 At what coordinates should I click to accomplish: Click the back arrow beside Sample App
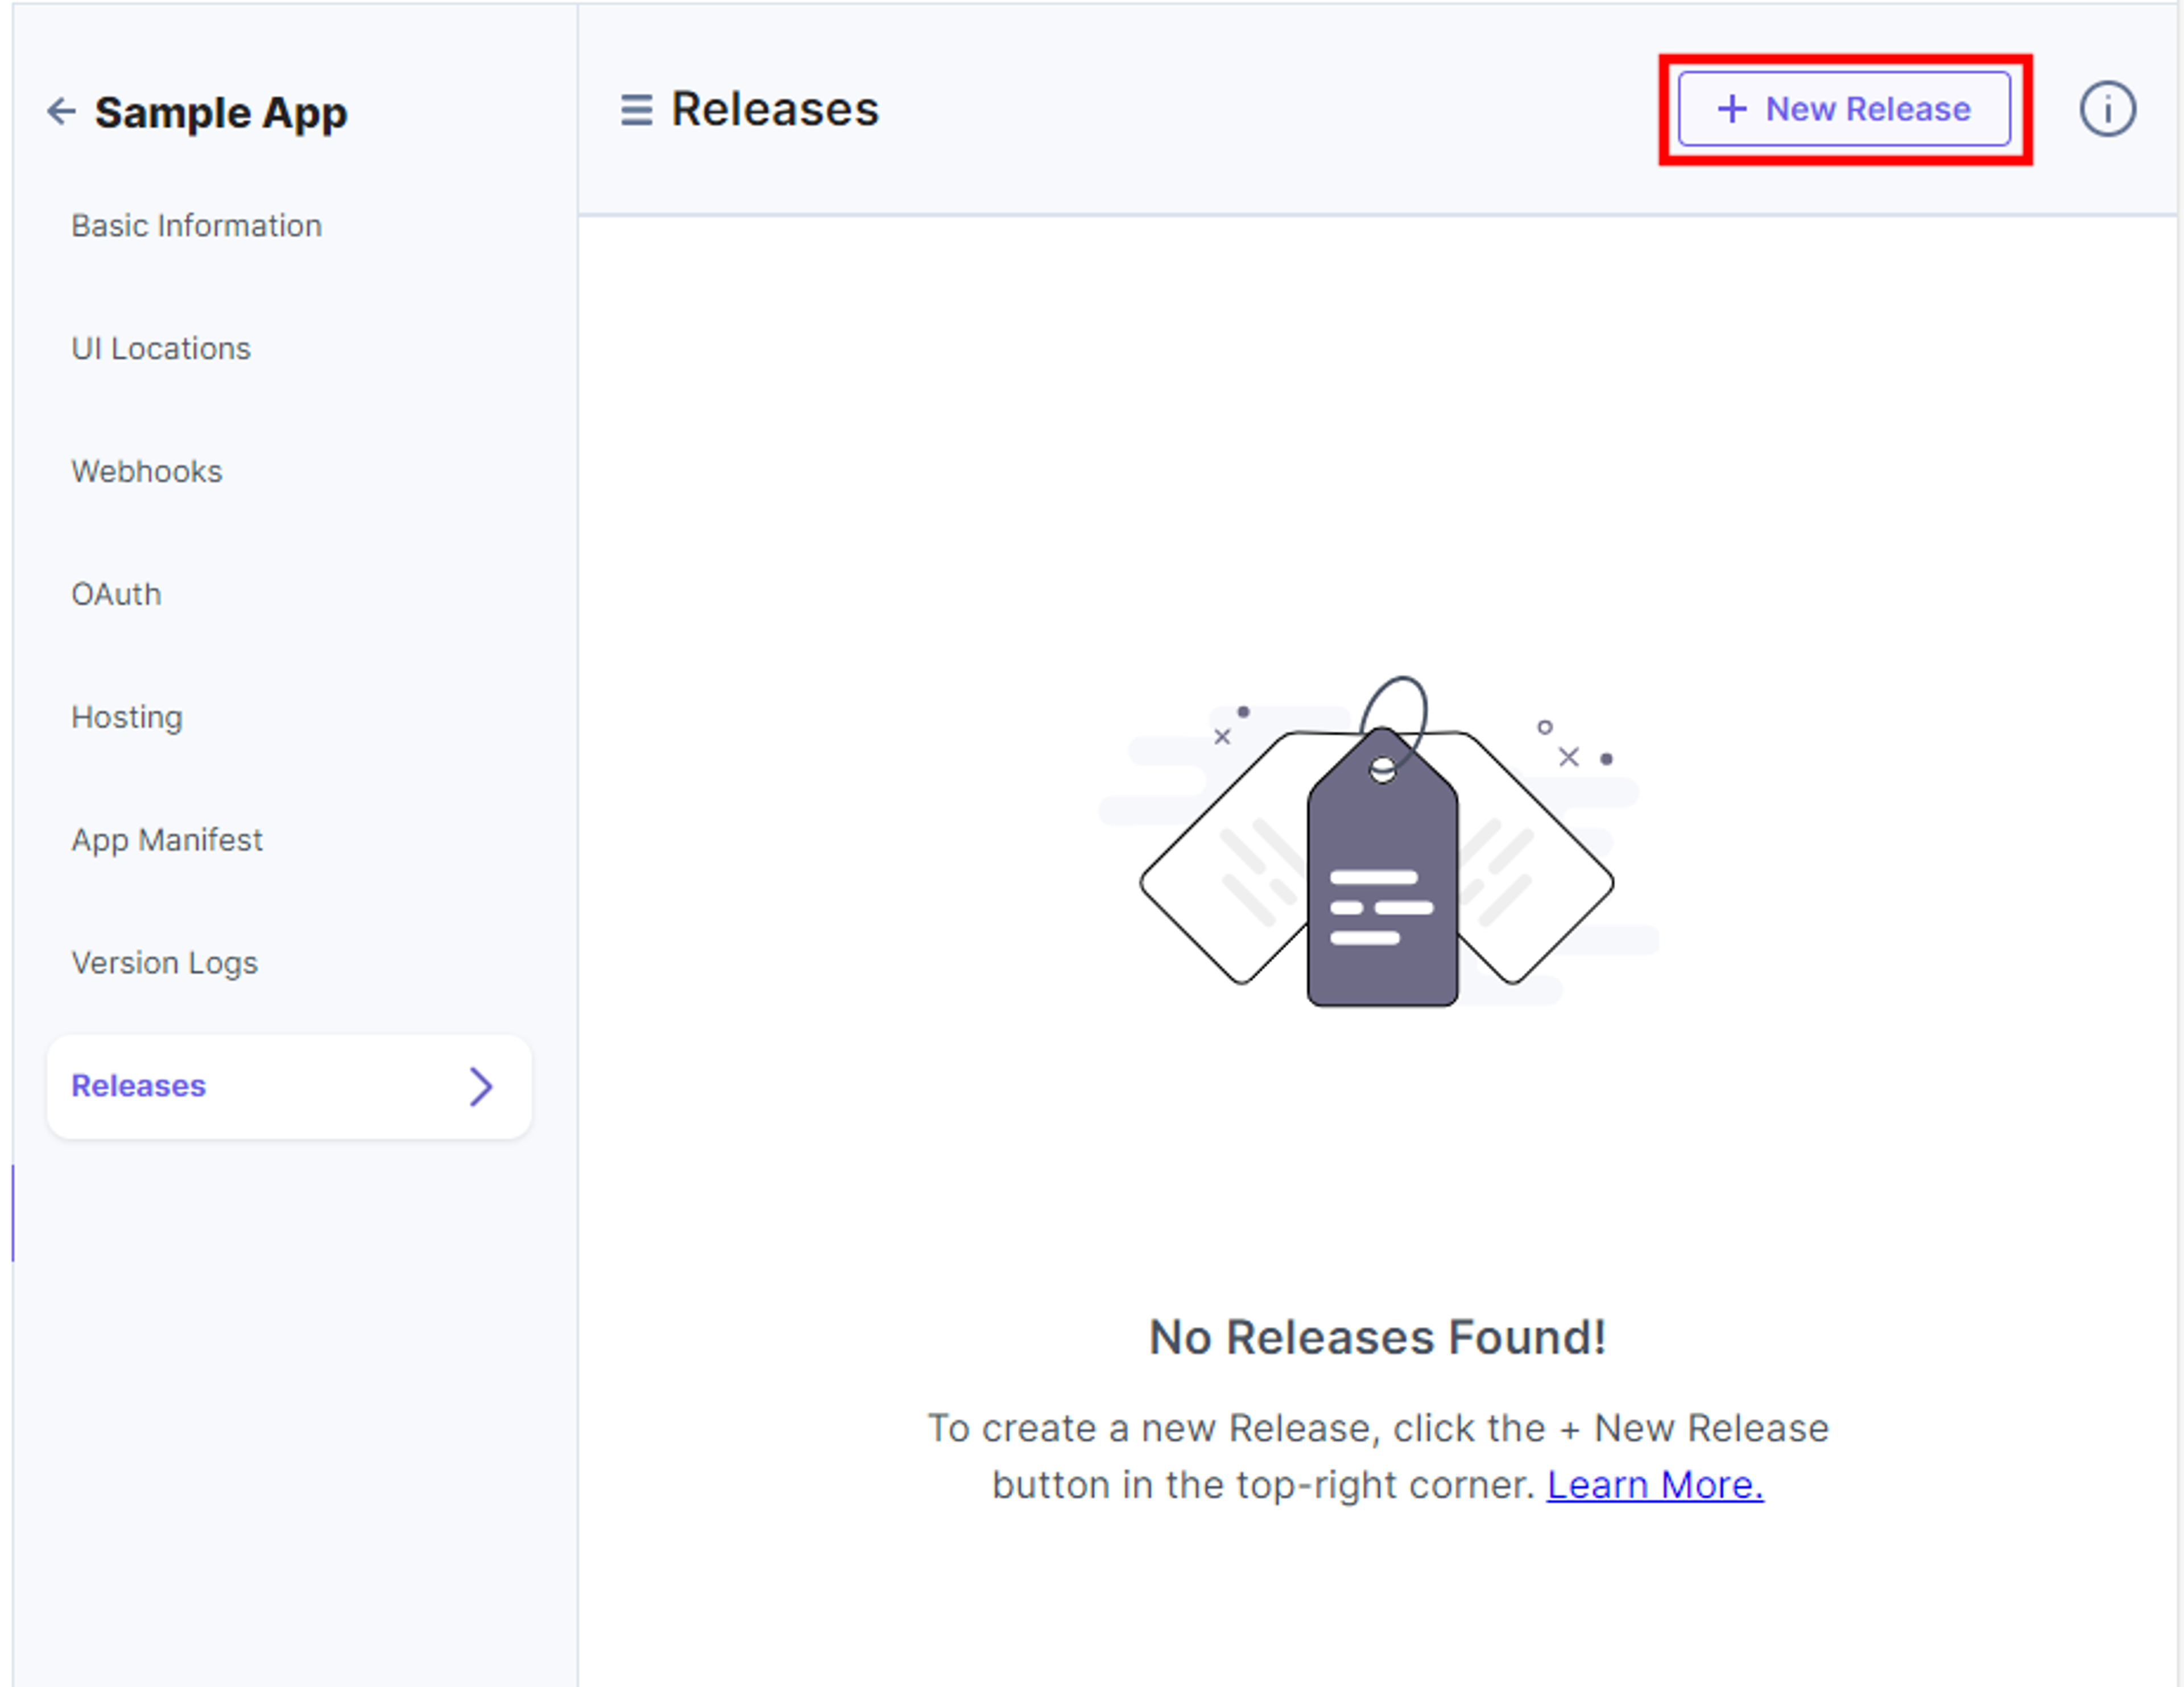tap(61, 111)
